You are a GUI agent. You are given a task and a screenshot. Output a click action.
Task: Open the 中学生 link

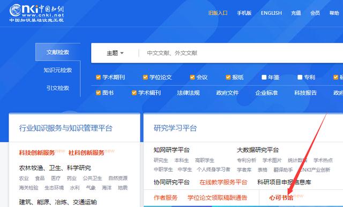[185, 170]
